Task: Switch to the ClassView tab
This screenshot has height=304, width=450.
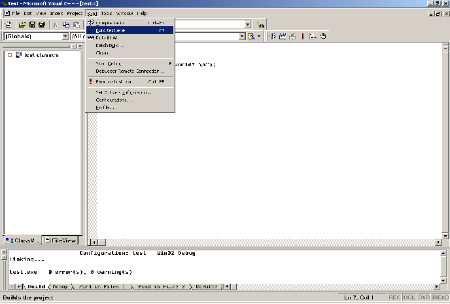Action: point(23,240)
